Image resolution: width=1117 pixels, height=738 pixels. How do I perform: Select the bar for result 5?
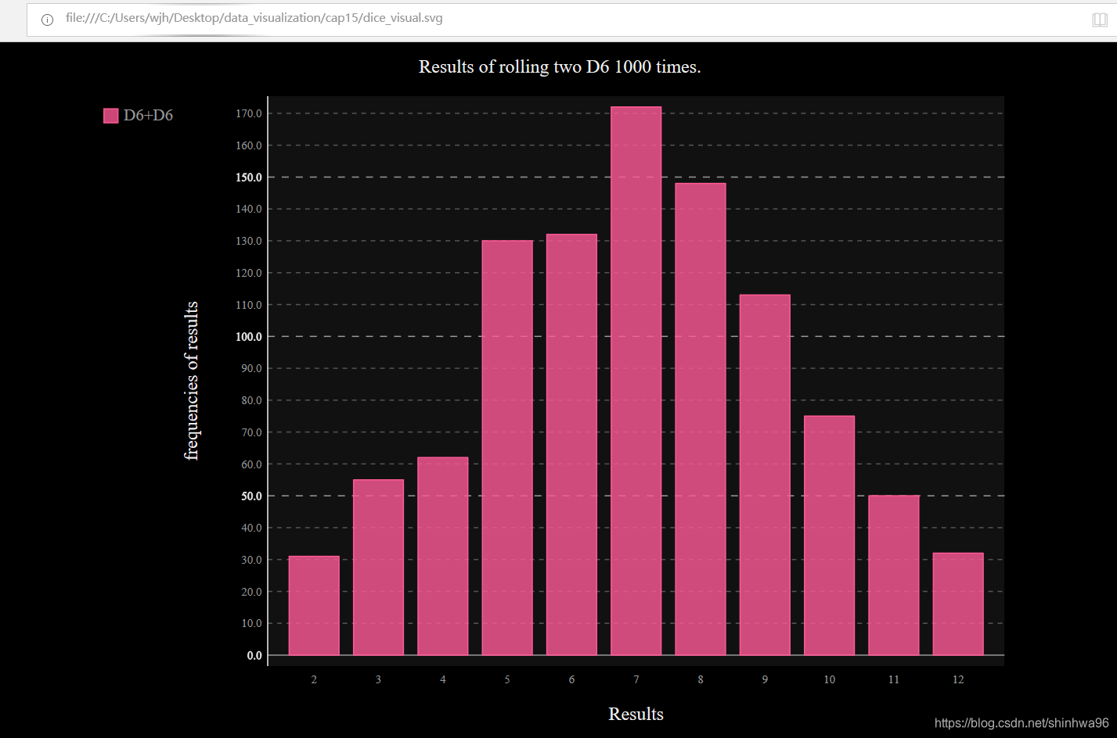[507, 448]
